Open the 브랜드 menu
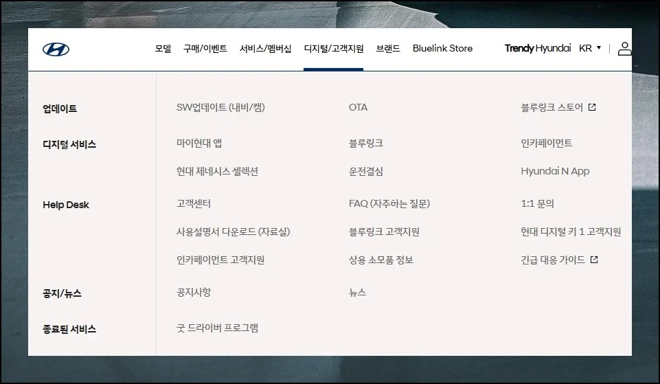 click(388, 49)
